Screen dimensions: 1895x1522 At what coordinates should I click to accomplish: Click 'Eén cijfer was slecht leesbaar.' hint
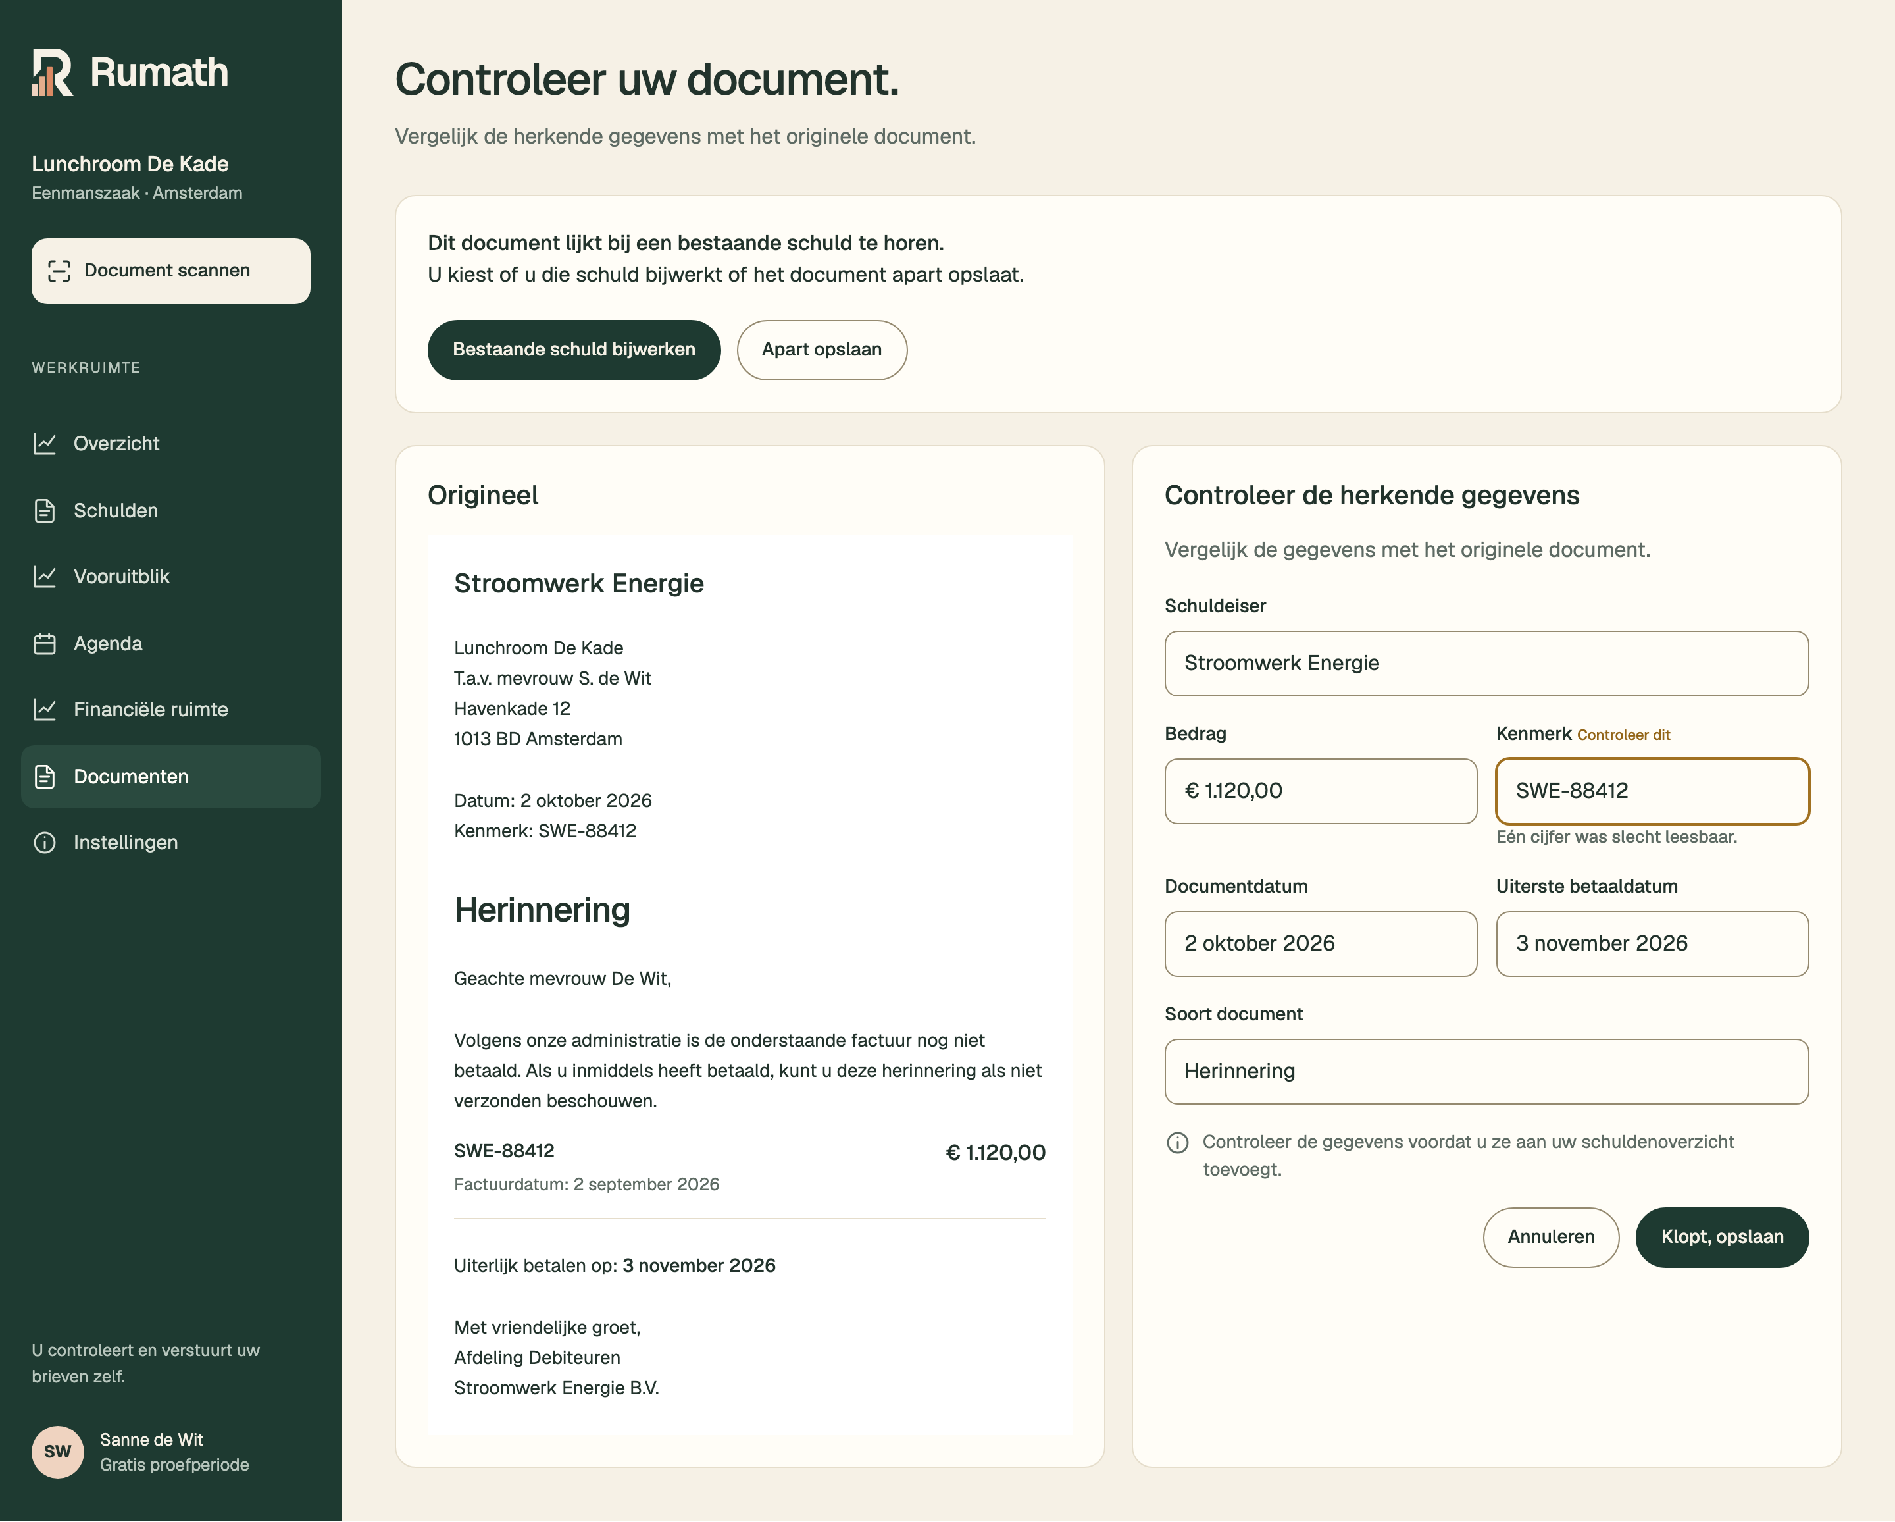(x=1617, y=837)
